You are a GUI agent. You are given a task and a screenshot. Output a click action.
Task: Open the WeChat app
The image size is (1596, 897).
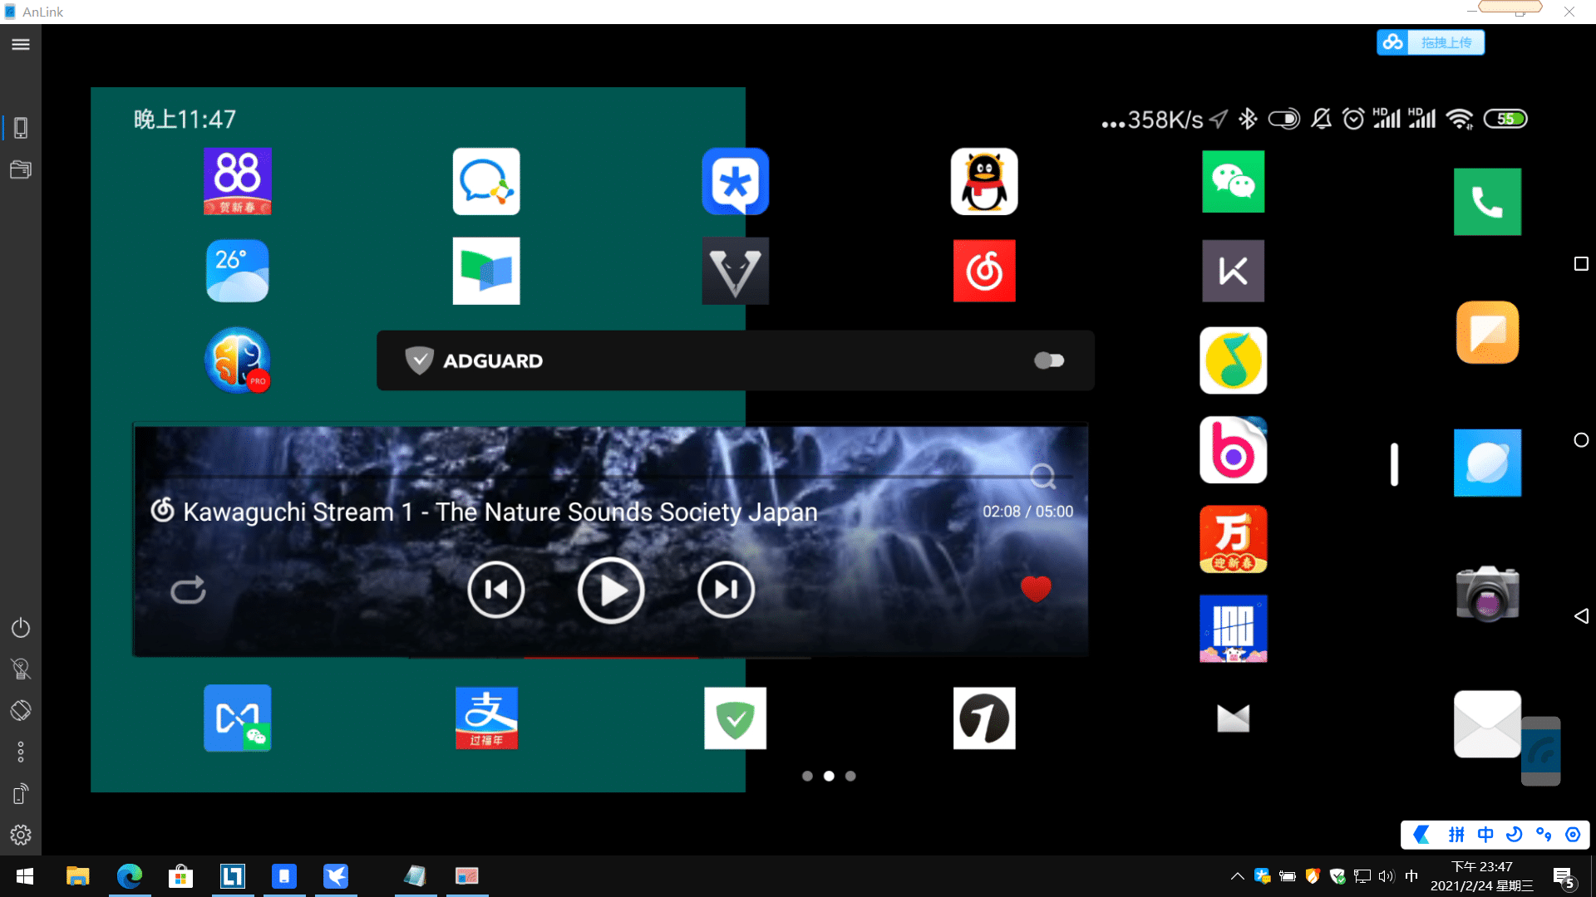click(1234, 182)
